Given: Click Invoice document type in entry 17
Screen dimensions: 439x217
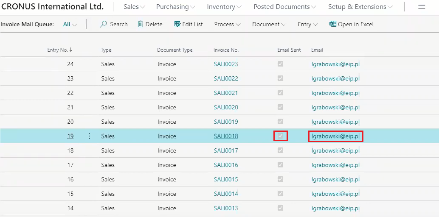Looking at the screenshot, I should [166, 165].
